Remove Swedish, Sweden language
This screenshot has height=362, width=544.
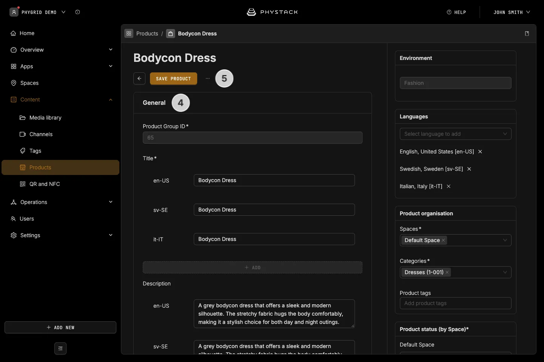[x=469, y=169]
